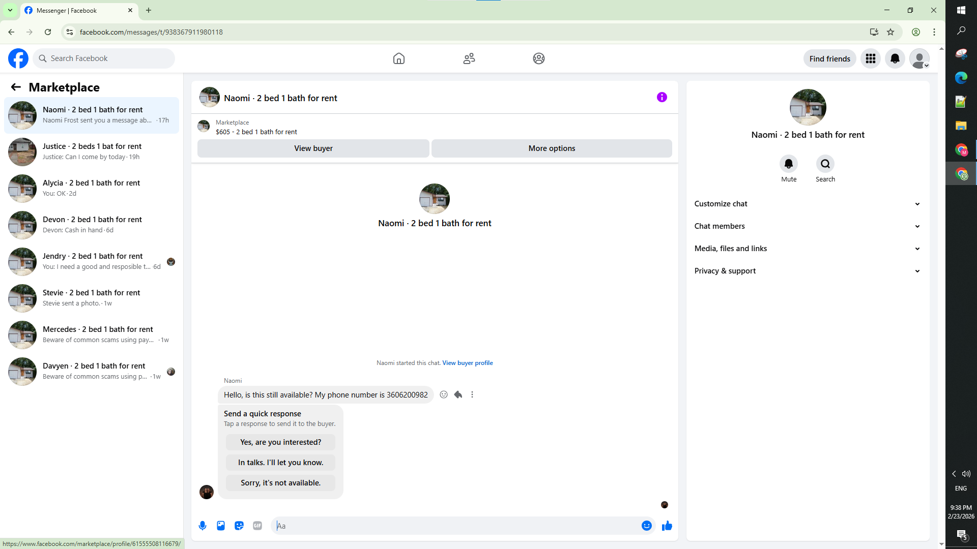
Task: React to Naomi's message with emoji icon
Action: pyautogui.click(x=444, y=394)
